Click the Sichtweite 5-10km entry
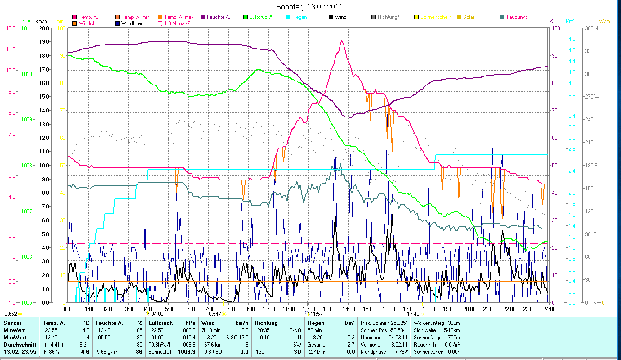Image resolution: width=621 pixels, height=360 pixels. tap(437, 330)
